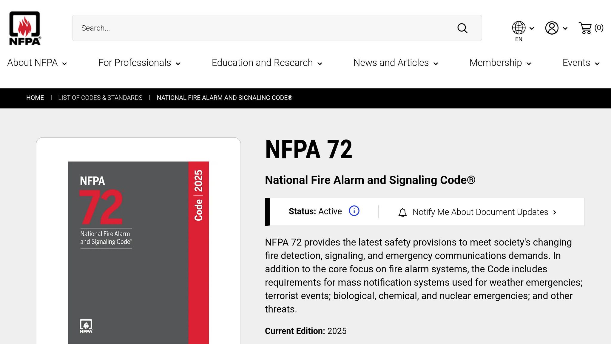Expand the account menu chevron

565,28
